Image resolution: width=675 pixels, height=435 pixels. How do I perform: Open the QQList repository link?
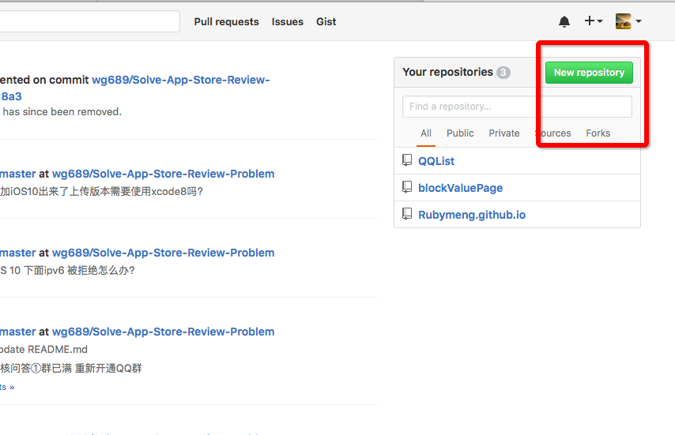coord(436,161)
